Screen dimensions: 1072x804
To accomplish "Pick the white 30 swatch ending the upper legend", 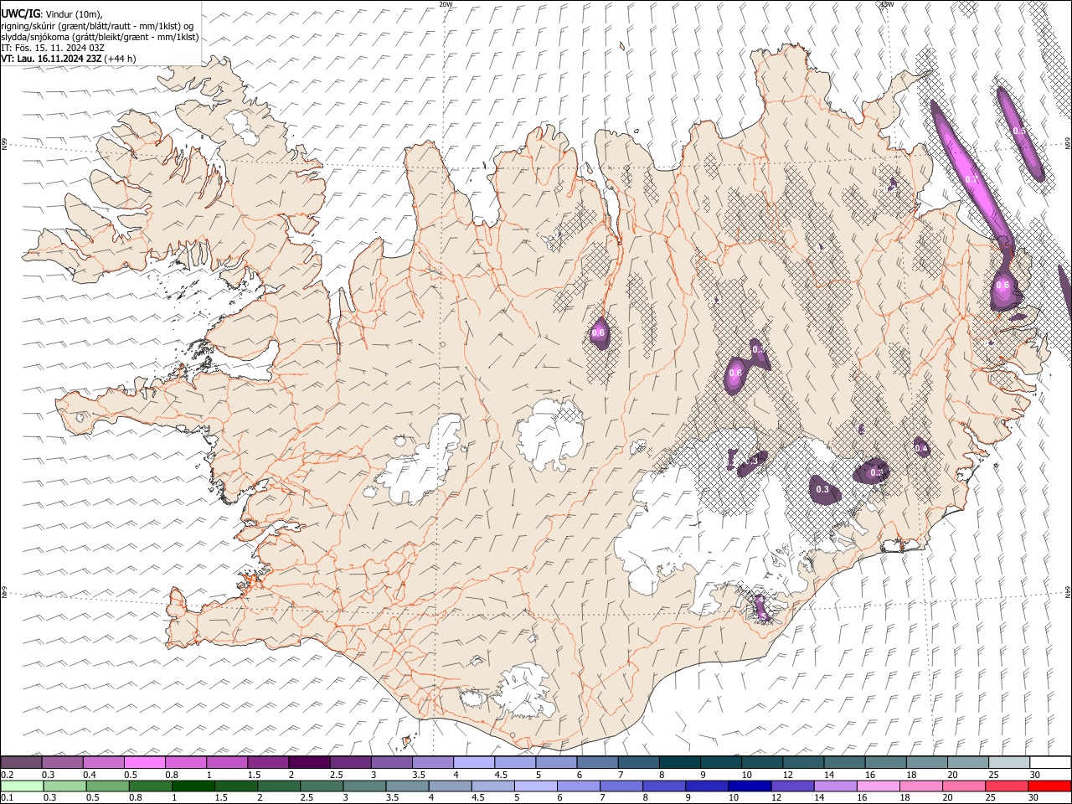I will click(x=1049, y=763).
